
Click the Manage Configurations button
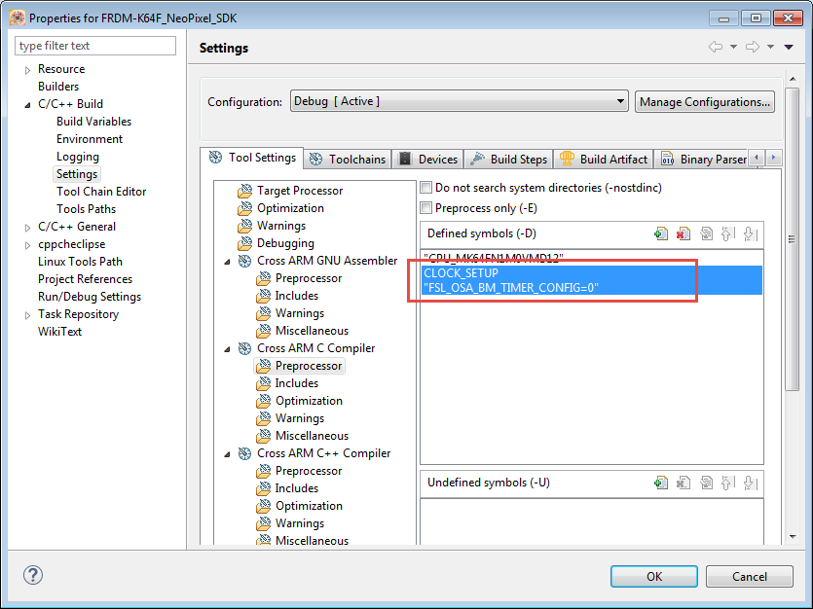(705, 101)
